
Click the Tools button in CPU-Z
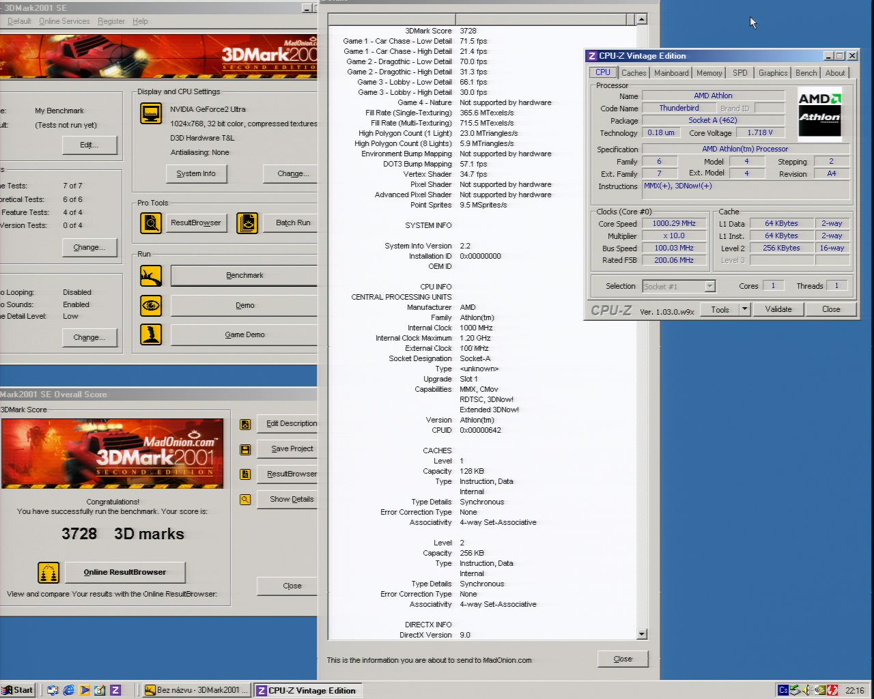tap(720, 309)
